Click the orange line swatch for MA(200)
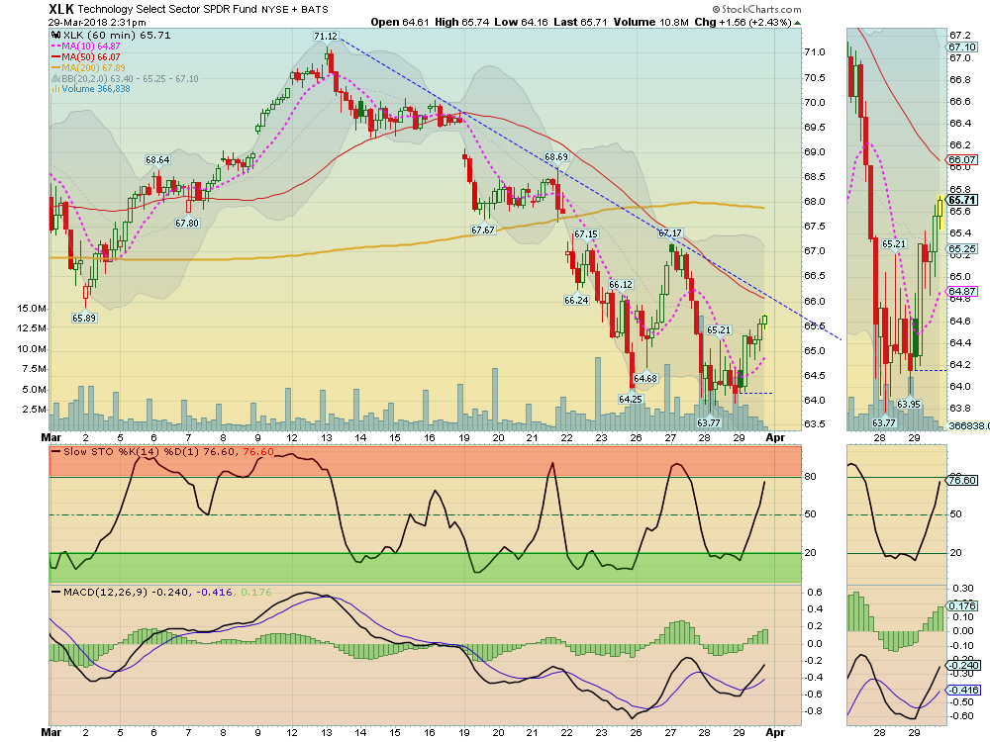Viewport: 990px width, 742px height. tap(56, 67)
